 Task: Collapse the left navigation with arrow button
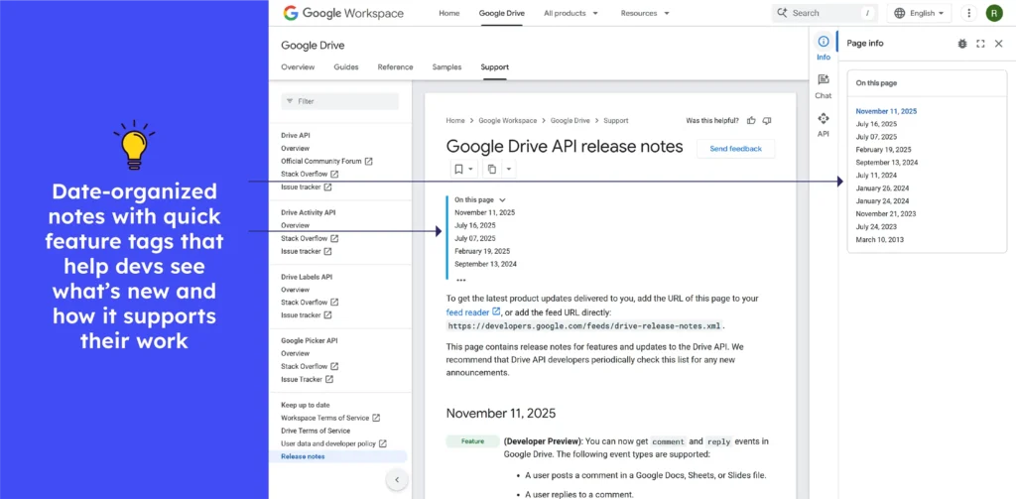[x=397, y=480]
